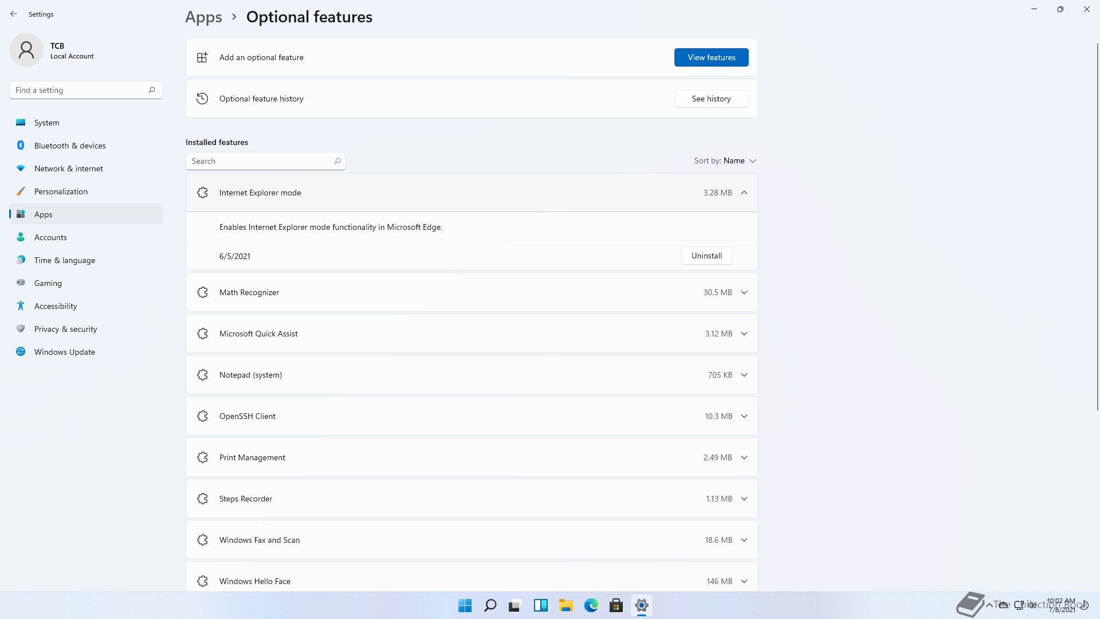Select Apps in the sidebar
Viewport: 1100px width, 619px height.
click(86, 214)
